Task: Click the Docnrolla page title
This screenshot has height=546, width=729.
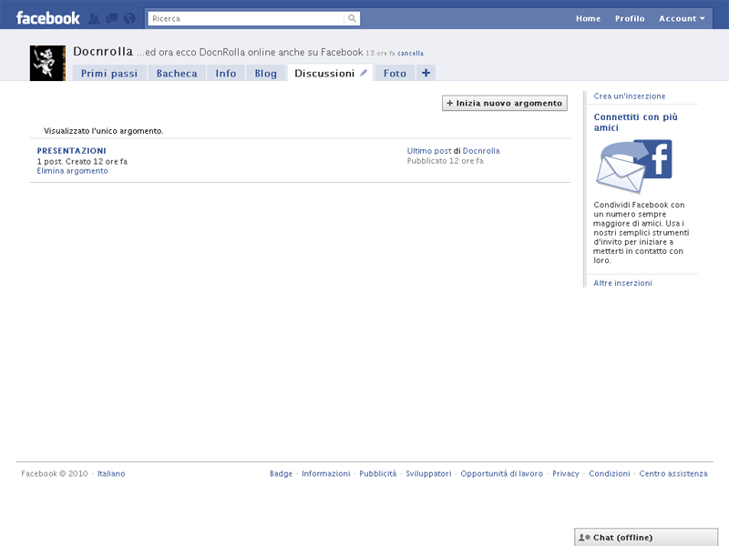Action: coord(103,52)
